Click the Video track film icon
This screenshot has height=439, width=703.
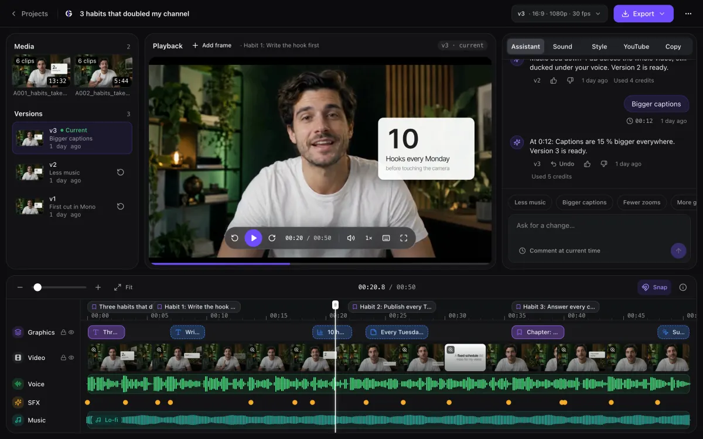(18, 358)
